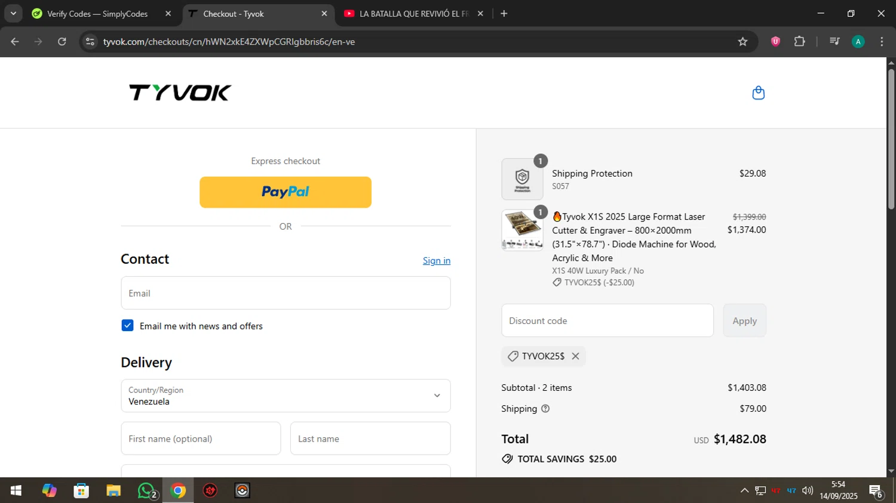
Task: Open the red circular taskbar app
Action: point(210,490)
